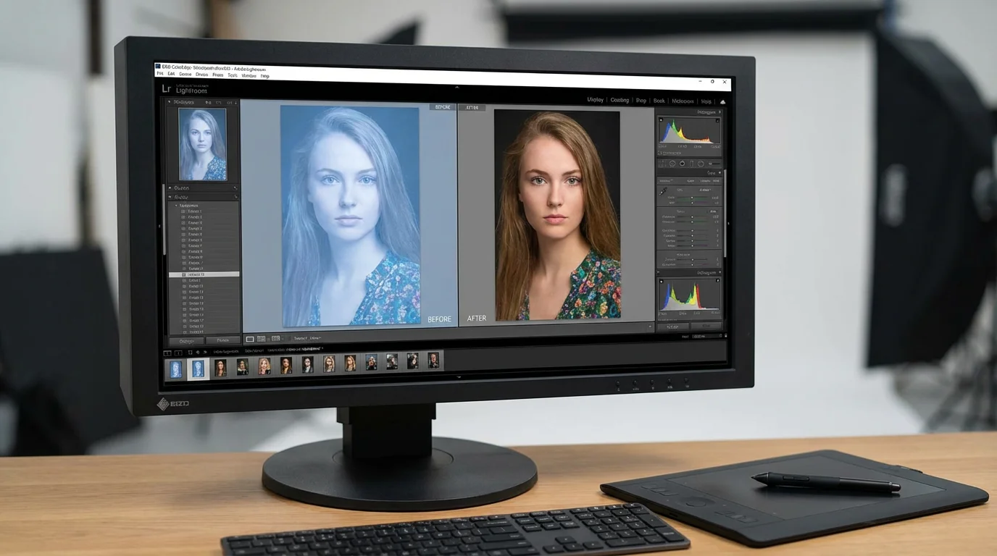Select the highlighted blue thumbnail in filmstrip
The height and width of the screenshot is (556, 997).
coord(198,368)
